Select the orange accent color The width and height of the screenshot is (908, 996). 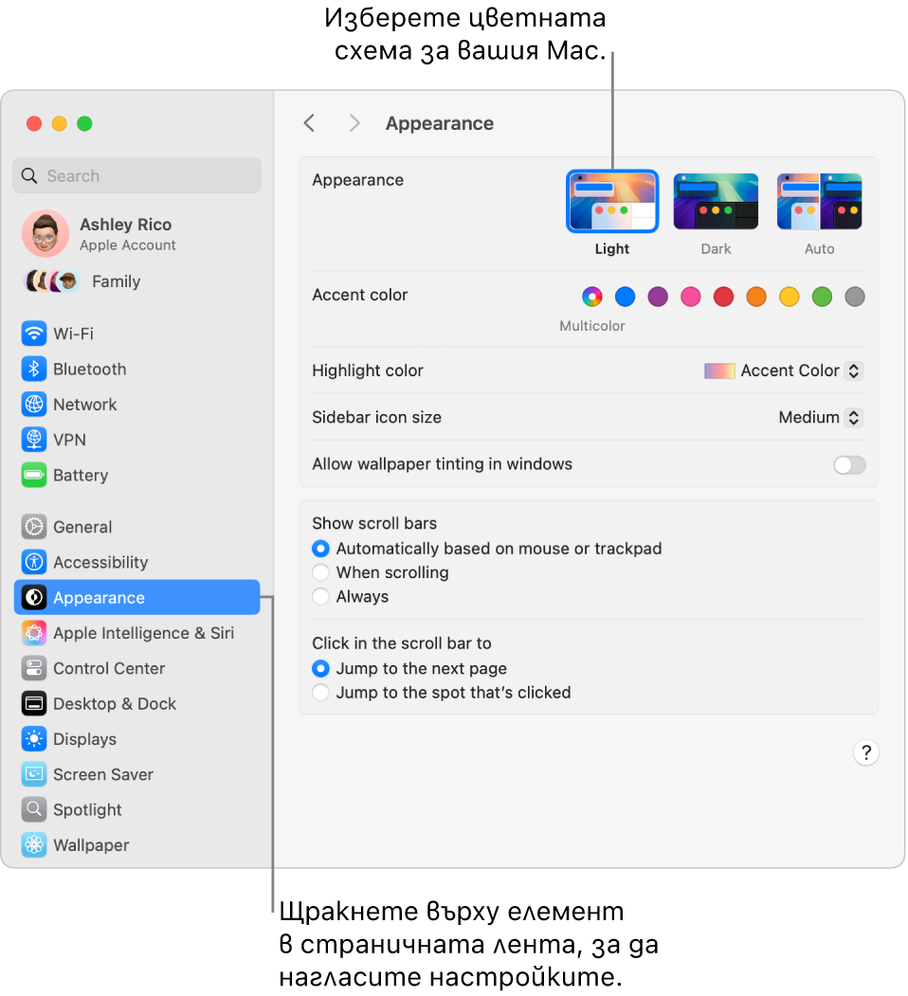pos(756,297)
